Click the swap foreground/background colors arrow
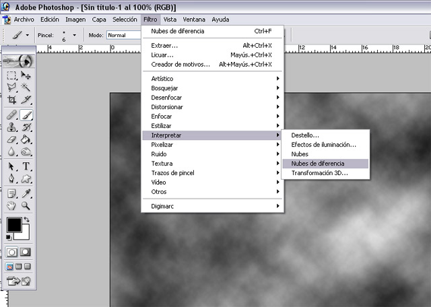This screenshot has height=307, width=431. pos(26,219)
